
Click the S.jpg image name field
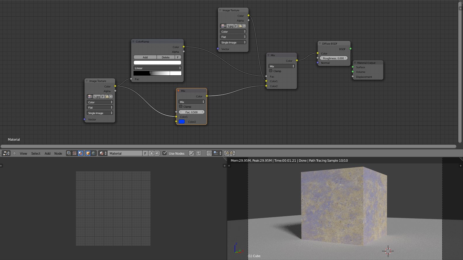pos(230,26)
